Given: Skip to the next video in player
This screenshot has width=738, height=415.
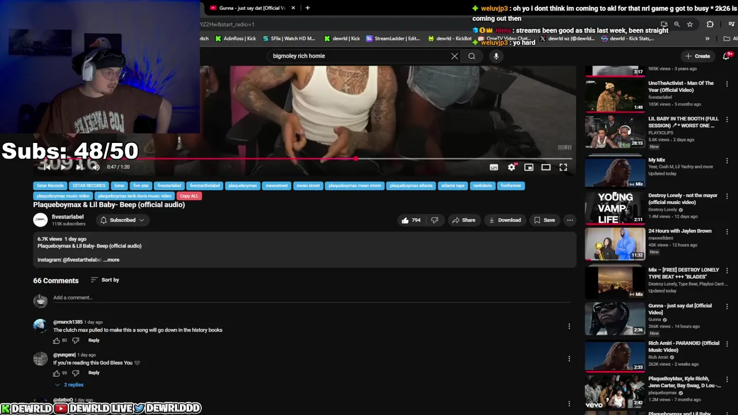Looking at the screenshot, I should [x=80, y=167].
